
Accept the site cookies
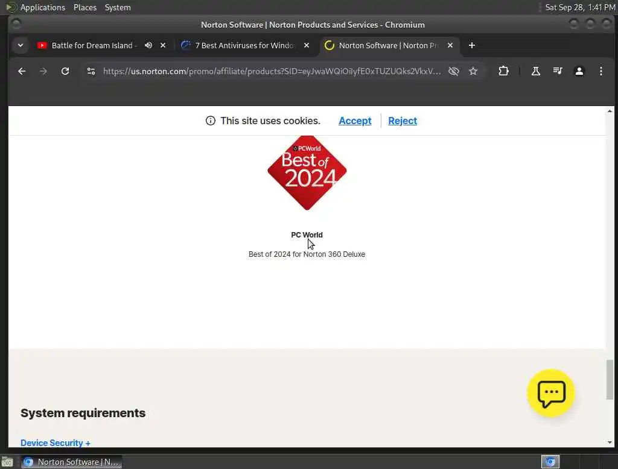355,121
